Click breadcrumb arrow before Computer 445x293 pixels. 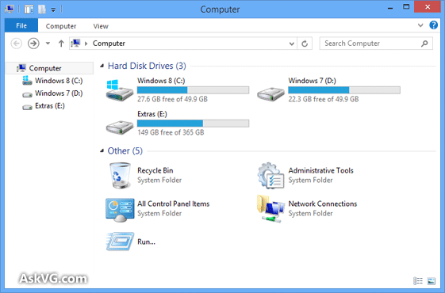(x=86, y=44)
